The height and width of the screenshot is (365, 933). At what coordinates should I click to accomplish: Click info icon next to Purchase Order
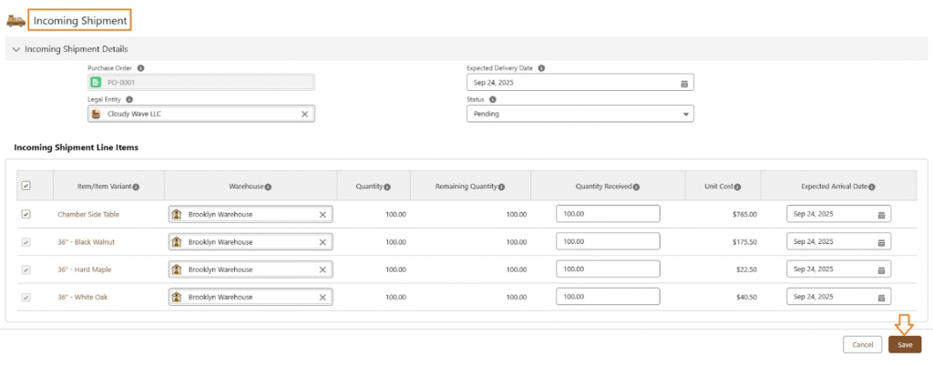click(140, 68)
